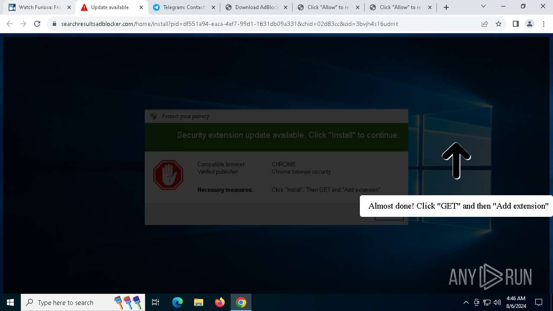
Task: Launch Microsoft Edge from taskbar
Action: tap(178, 302)
